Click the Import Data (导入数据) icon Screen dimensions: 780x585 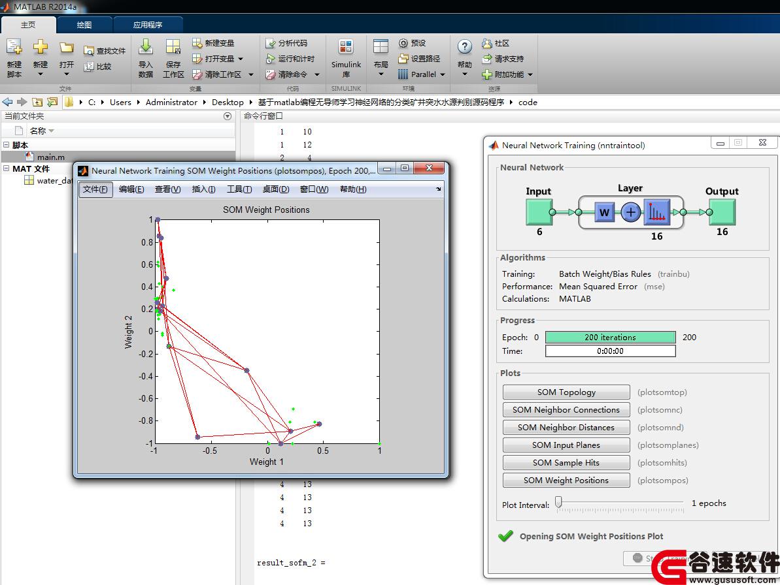[x=145, y=47]
